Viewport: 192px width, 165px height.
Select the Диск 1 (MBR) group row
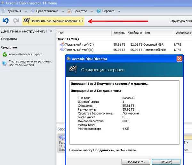(x=68, y=39)
